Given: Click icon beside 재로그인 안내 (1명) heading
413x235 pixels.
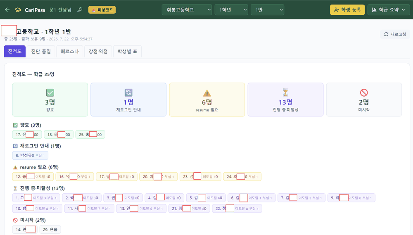Looking at the screenshot, I should (x=15, y=146).
